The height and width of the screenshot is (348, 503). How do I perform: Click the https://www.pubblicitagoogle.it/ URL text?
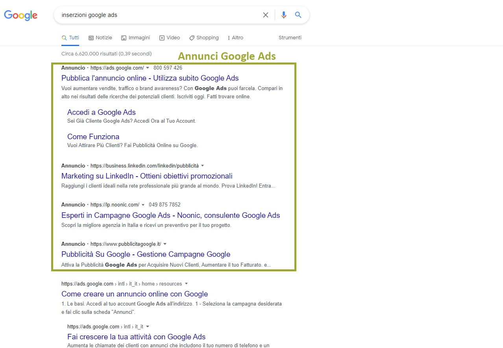(x=126, y=244)
